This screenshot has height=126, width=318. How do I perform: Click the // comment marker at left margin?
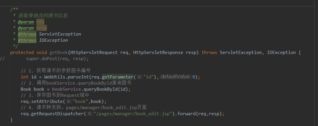pyautogui.click(x=2, y=58)
